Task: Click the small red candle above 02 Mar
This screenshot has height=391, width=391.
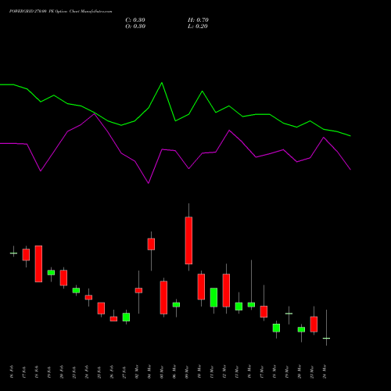Action: coord(138,290)
